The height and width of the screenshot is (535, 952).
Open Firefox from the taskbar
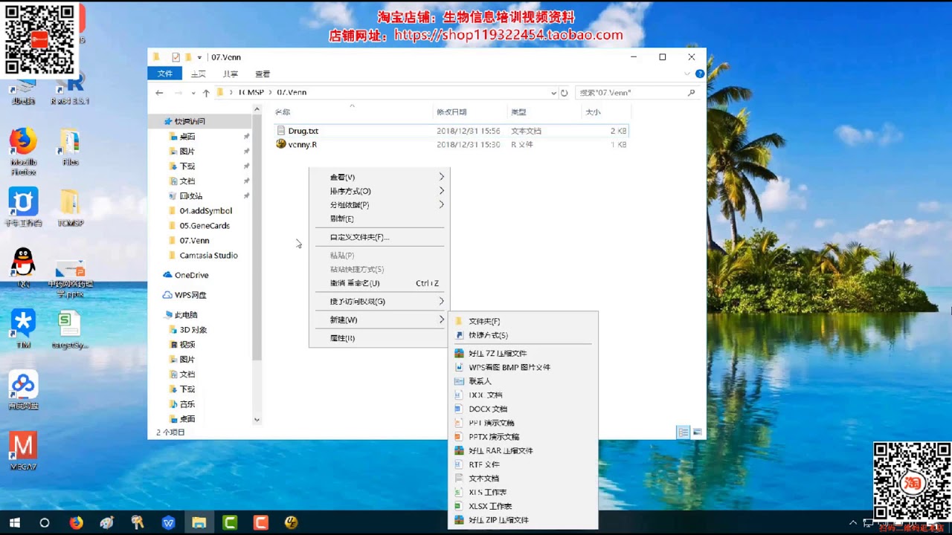[76, 522]
